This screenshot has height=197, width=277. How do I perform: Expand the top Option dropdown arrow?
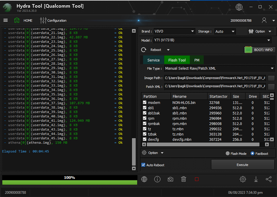[x=270, y=32]
